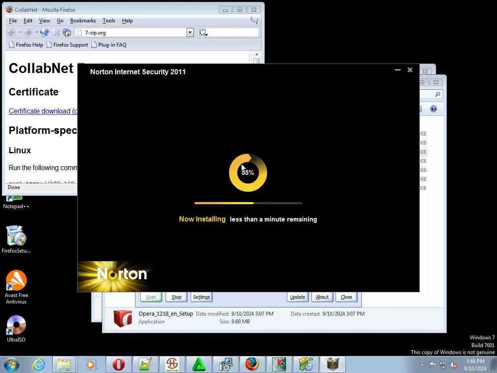The width and height of the screenshot is (497, 373).
Task: Open the Firefox File menu
Action: [13, 21]
